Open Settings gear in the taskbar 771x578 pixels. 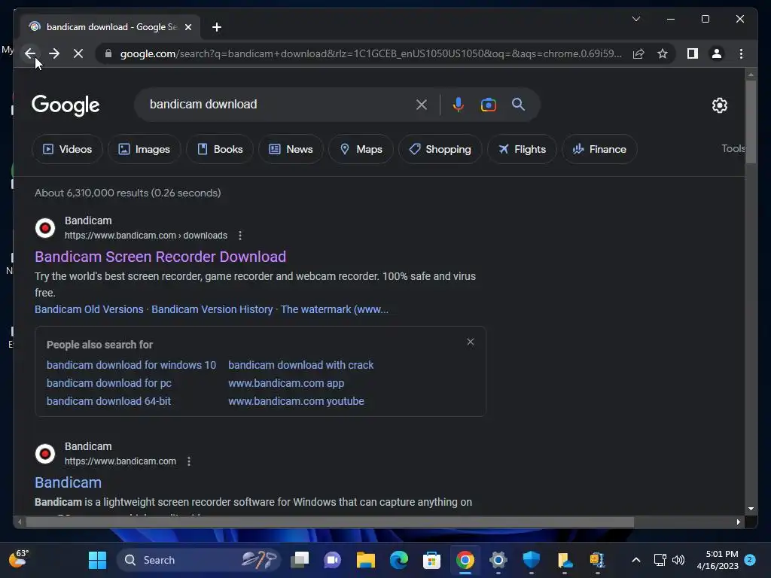pos(498,560)
